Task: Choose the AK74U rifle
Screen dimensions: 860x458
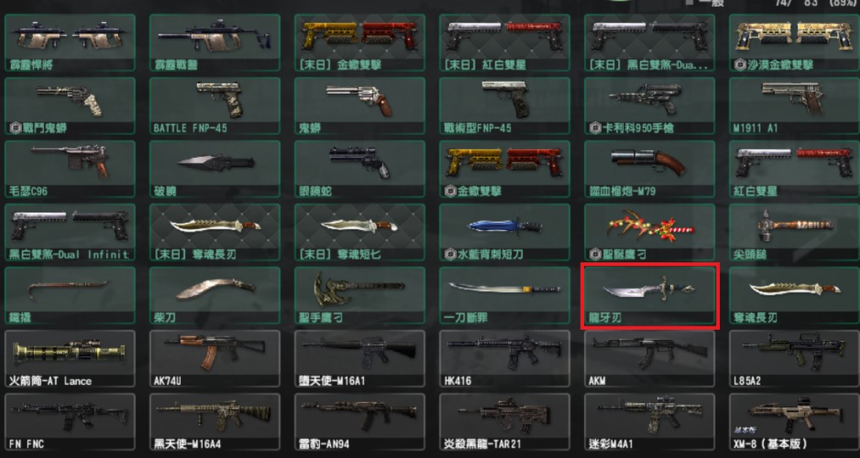Action: tap(215, 359)
